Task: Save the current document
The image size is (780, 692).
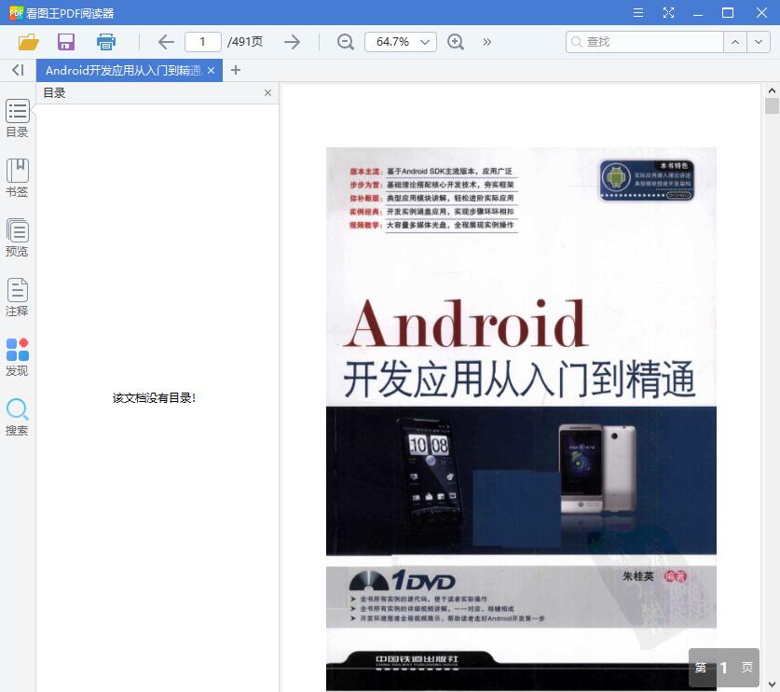Action: (x=64, y=41)
